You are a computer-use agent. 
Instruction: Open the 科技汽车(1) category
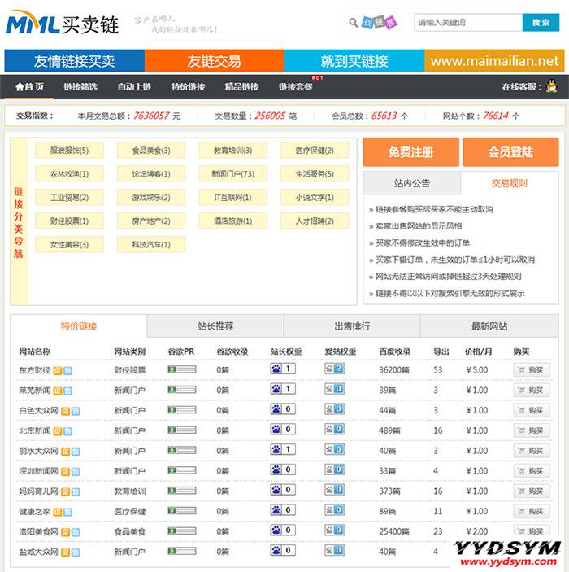pyautogui.click(x=151, y=244)
